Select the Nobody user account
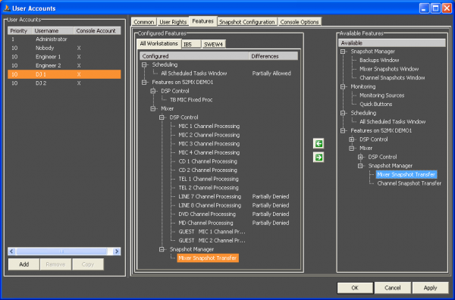455x300 pixels. [64, 48]
